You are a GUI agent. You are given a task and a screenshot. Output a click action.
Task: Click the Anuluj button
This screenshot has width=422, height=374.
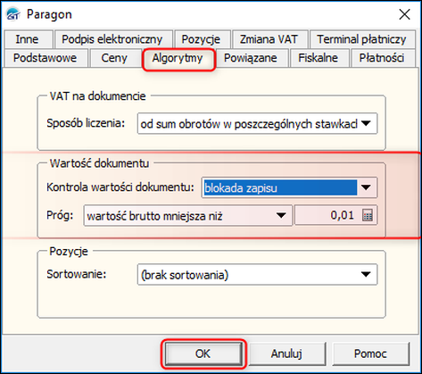click(x=286, y=353)
